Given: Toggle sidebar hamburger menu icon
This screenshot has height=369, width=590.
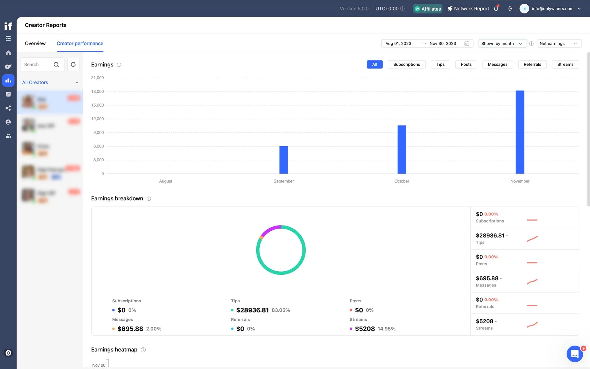Looking at the screenshot, I should (x=8, y=39).
